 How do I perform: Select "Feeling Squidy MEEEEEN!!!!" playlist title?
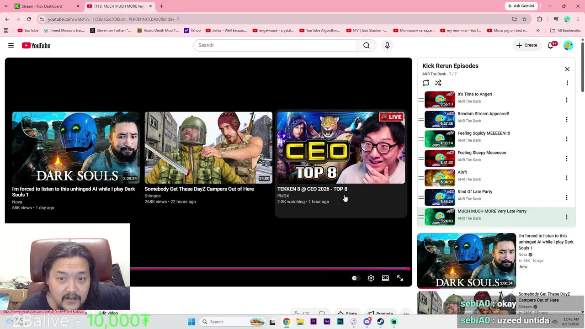(484, 133)
